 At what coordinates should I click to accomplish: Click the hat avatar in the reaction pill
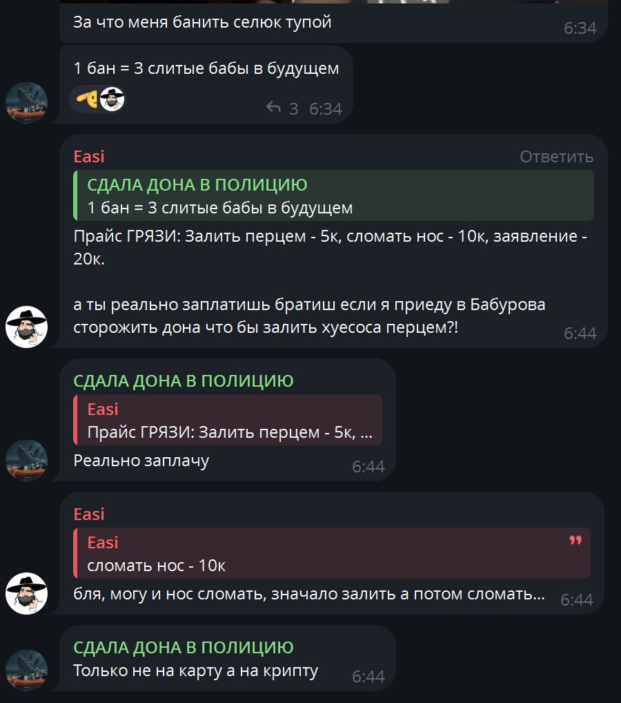click(112, 99)
